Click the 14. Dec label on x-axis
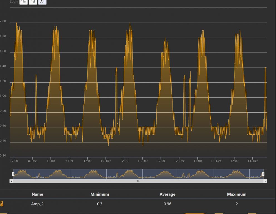The width and height of the screenshot is (276, 214). (253, 161)
